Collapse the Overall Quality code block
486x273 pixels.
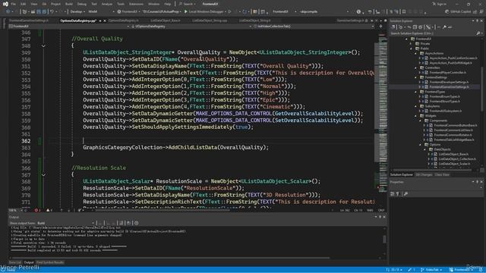43,45
